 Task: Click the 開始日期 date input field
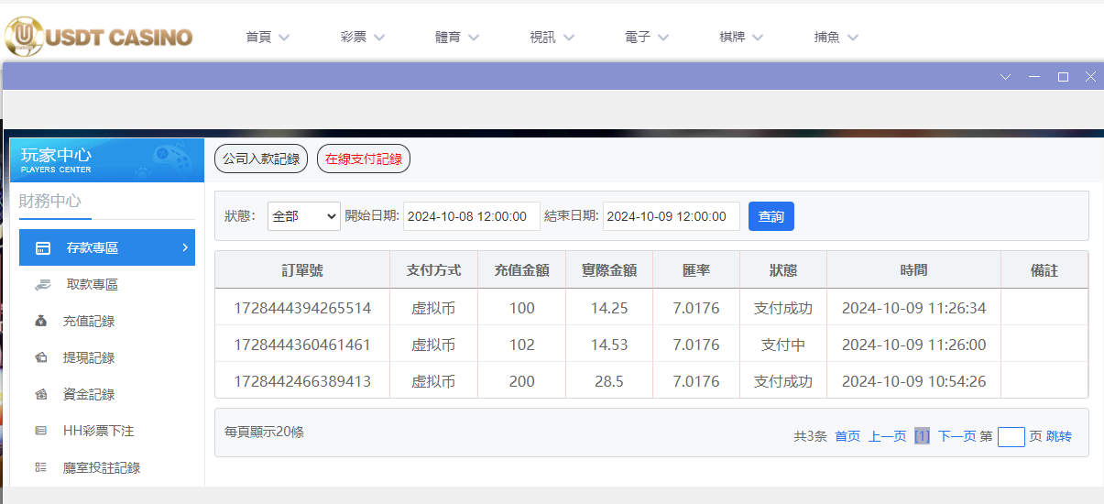pos(470,216)
